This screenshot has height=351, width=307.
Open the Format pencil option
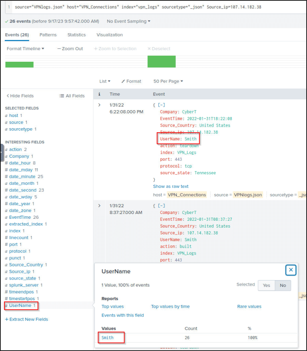coord(131,81)
